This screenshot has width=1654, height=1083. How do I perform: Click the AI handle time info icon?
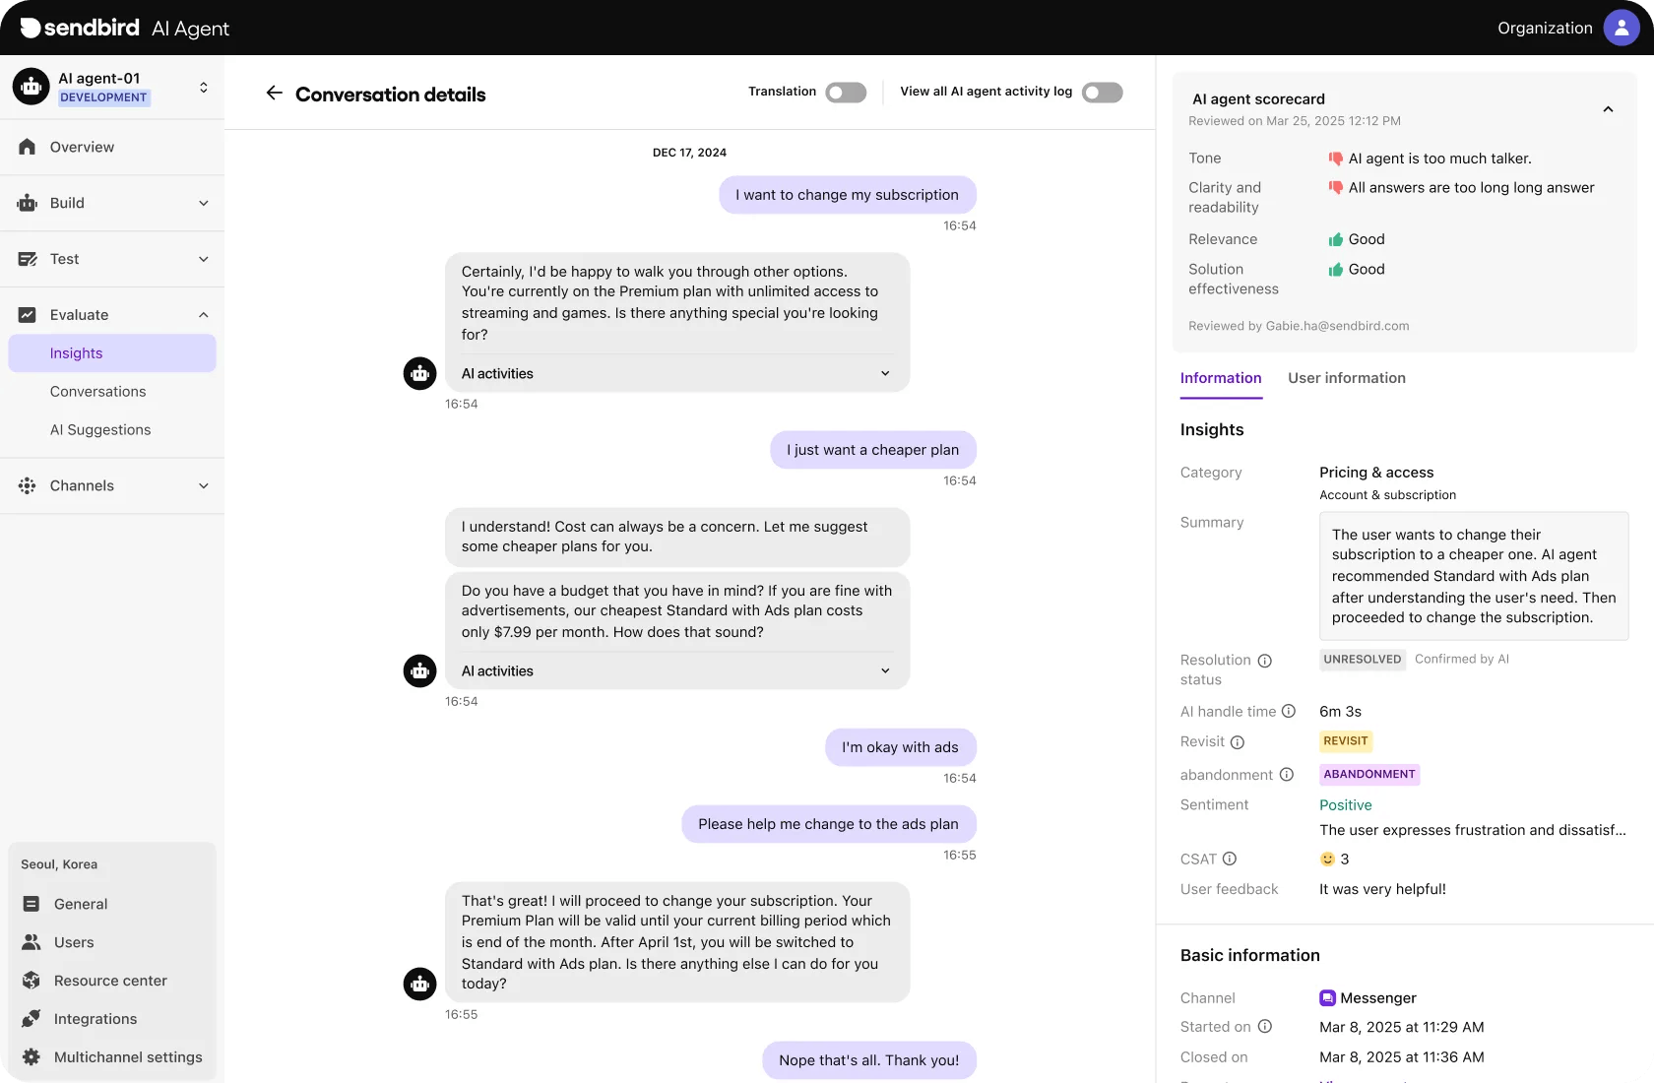[x=1290, y=711]
